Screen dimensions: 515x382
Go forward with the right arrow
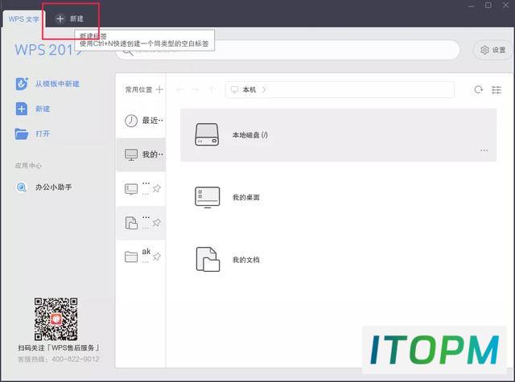[196, 89]
